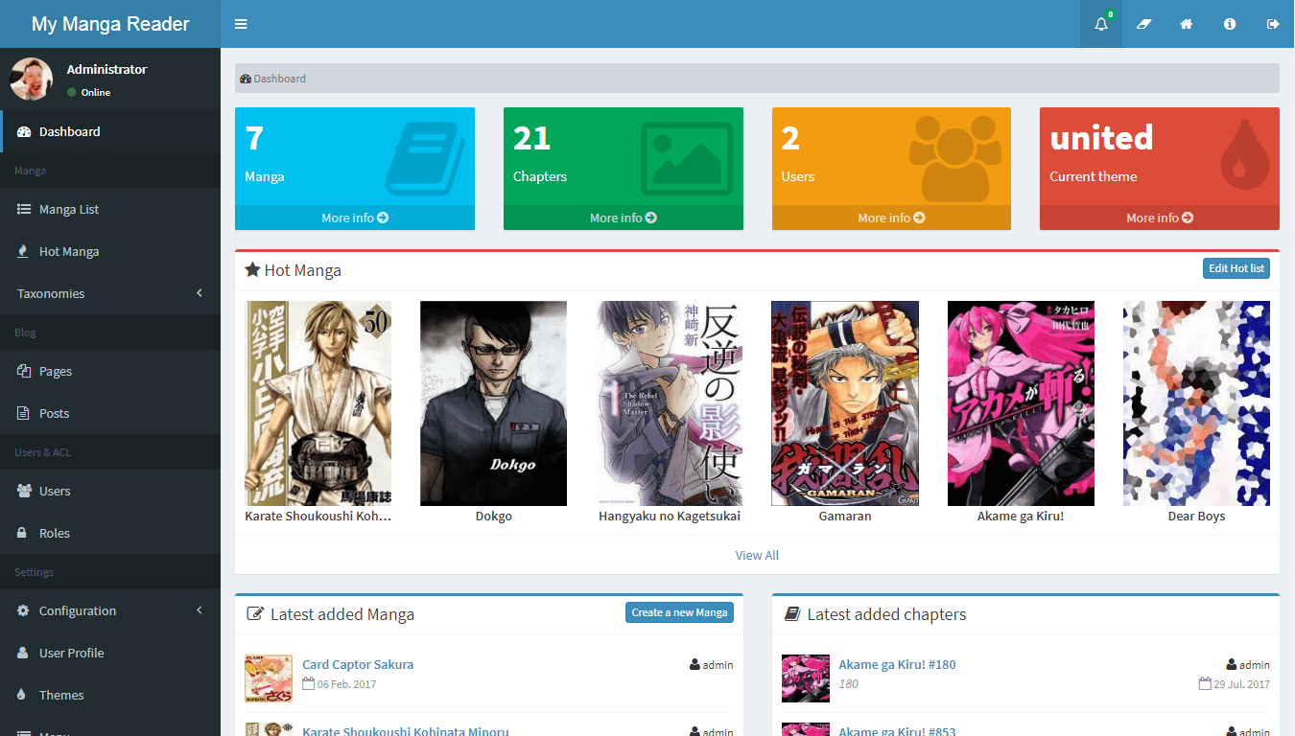Open User Profile in the sidebar
1295x736 pixels.
coord(110,653)
